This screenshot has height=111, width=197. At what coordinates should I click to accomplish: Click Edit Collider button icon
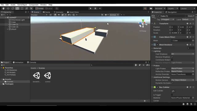point(173,91)
